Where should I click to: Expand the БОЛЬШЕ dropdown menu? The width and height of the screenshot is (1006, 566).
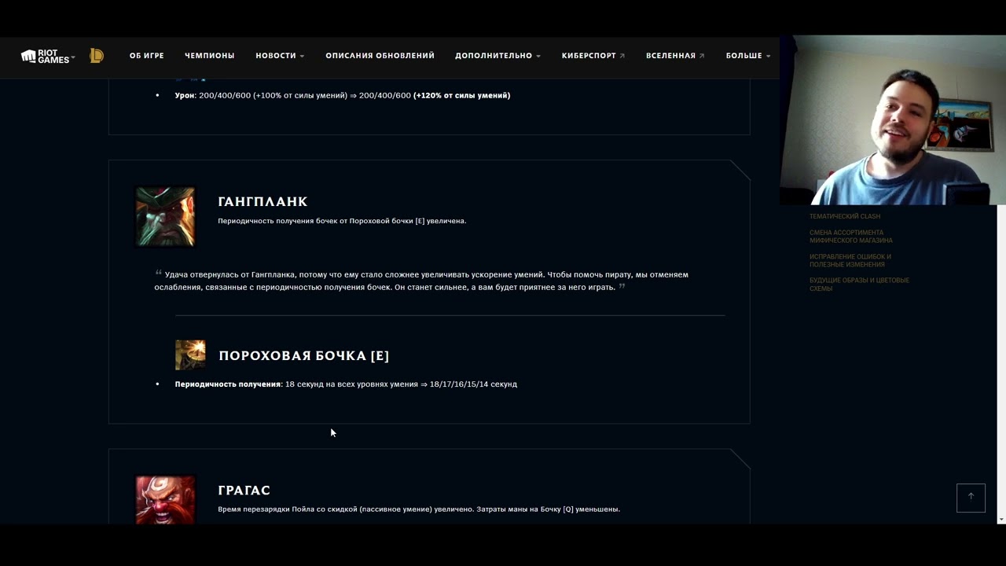748,56
